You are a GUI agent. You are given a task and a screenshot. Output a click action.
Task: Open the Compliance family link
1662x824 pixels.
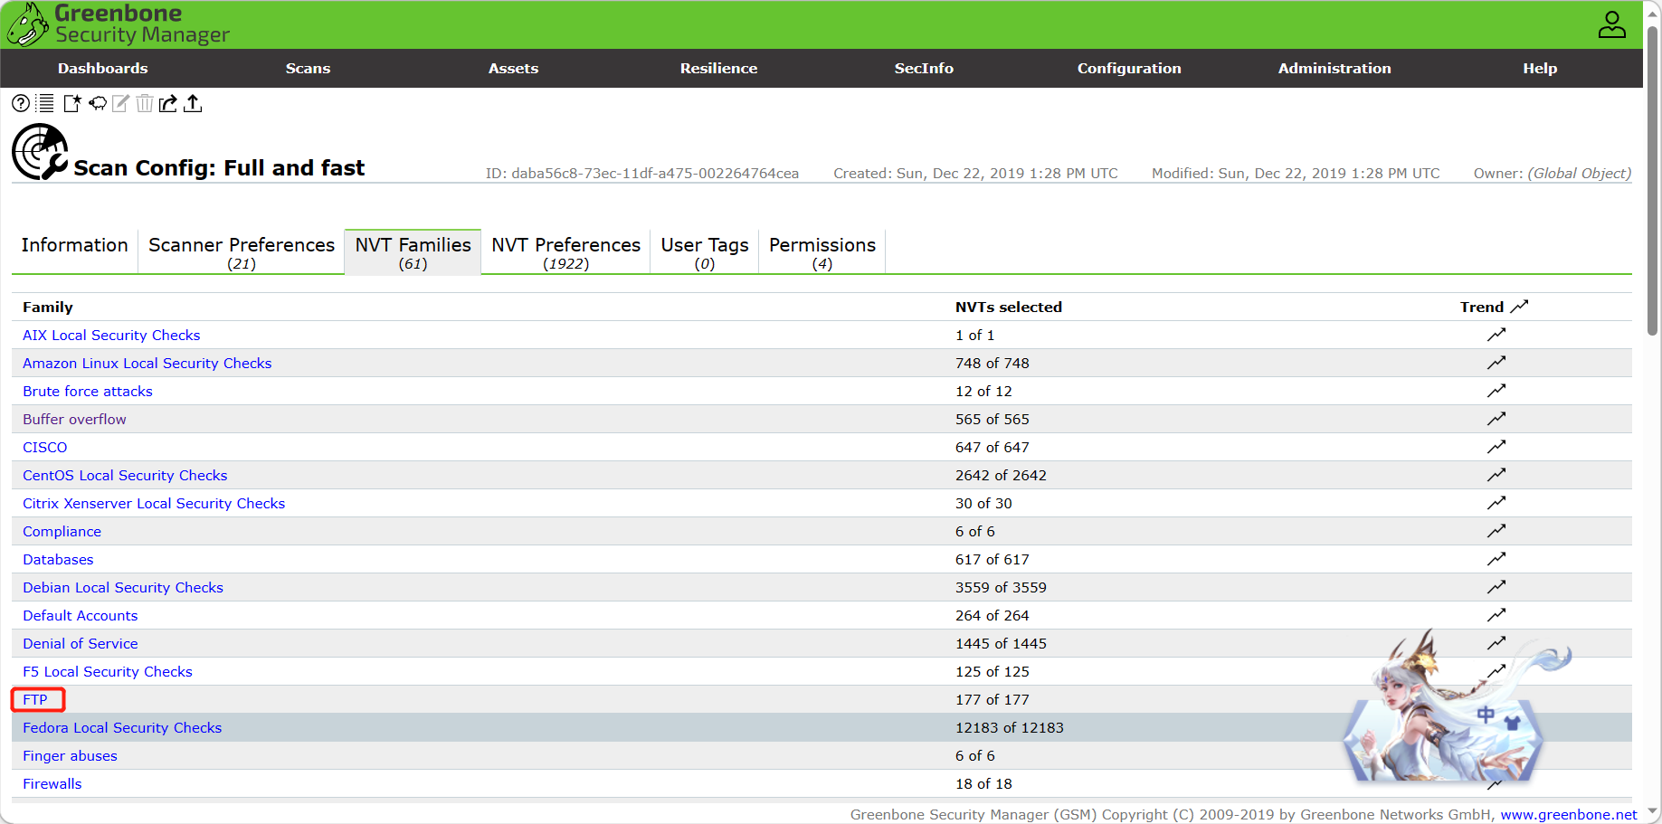[x=62, y=531]
